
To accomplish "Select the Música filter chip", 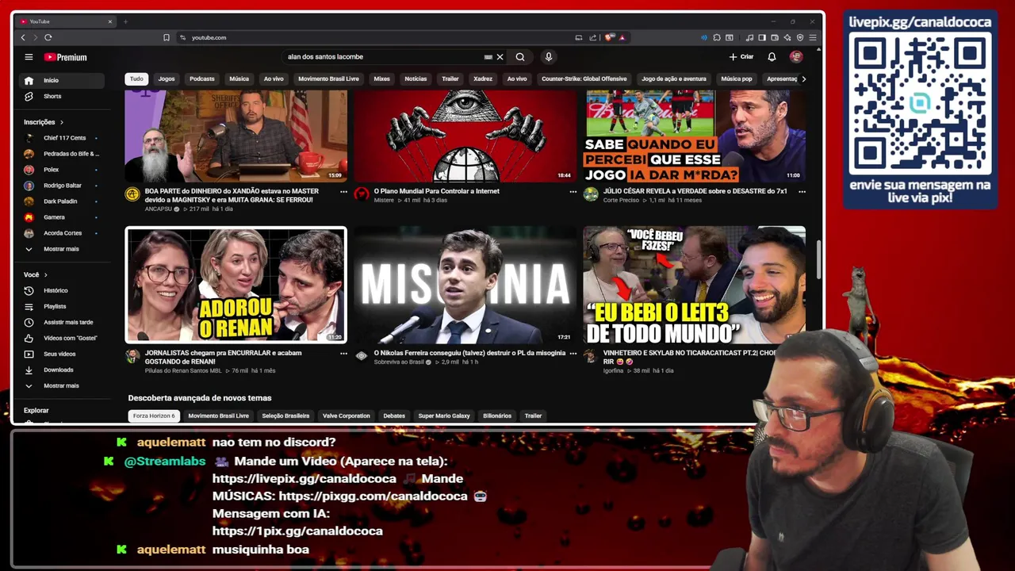I will click(x=239, y=79).
